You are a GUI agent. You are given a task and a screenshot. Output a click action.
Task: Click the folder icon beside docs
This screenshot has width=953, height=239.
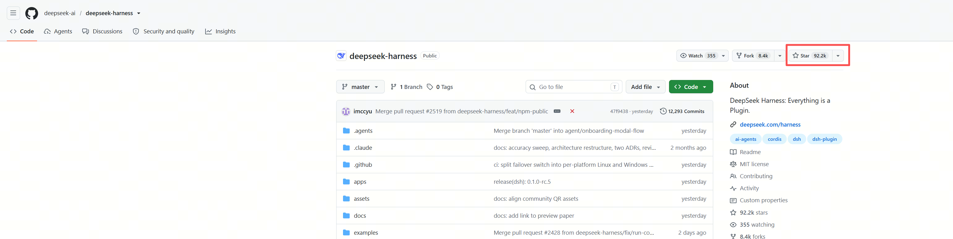tap(346, 216)
